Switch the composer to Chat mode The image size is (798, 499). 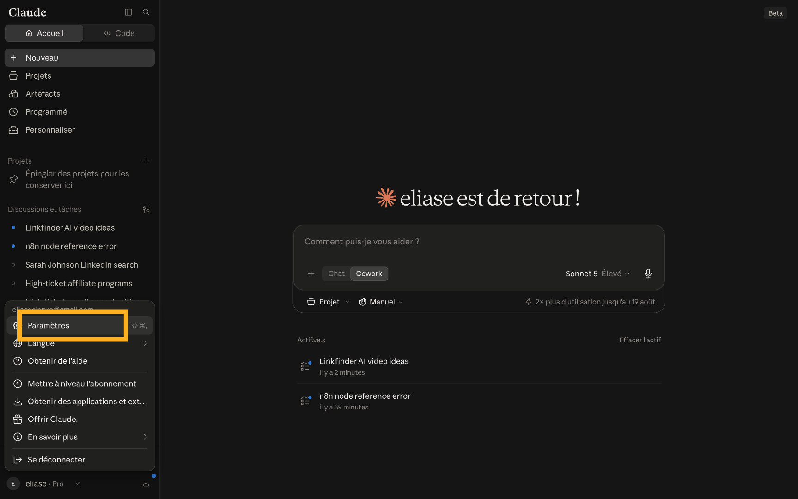(x=336, y=274)
